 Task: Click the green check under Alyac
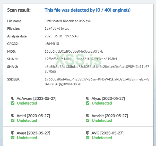[x=88, y=103]
